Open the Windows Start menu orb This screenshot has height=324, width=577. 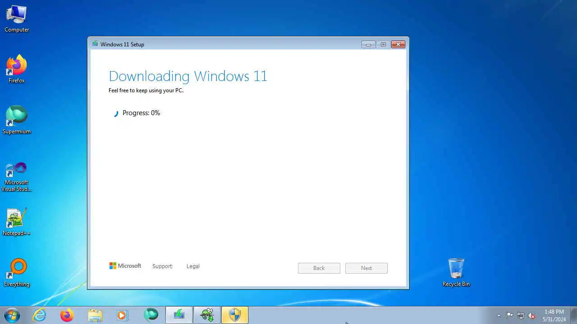click(x=12, y=315)
